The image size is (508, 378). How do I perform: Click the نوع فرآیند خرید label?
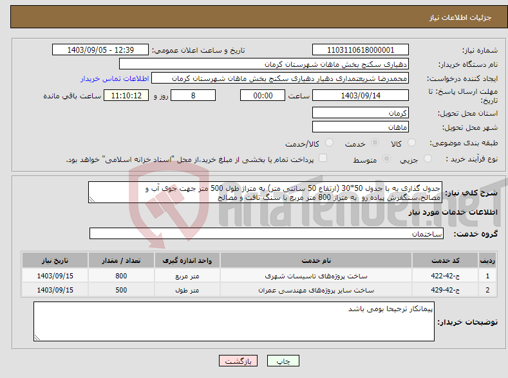click(x=472, y=159)
